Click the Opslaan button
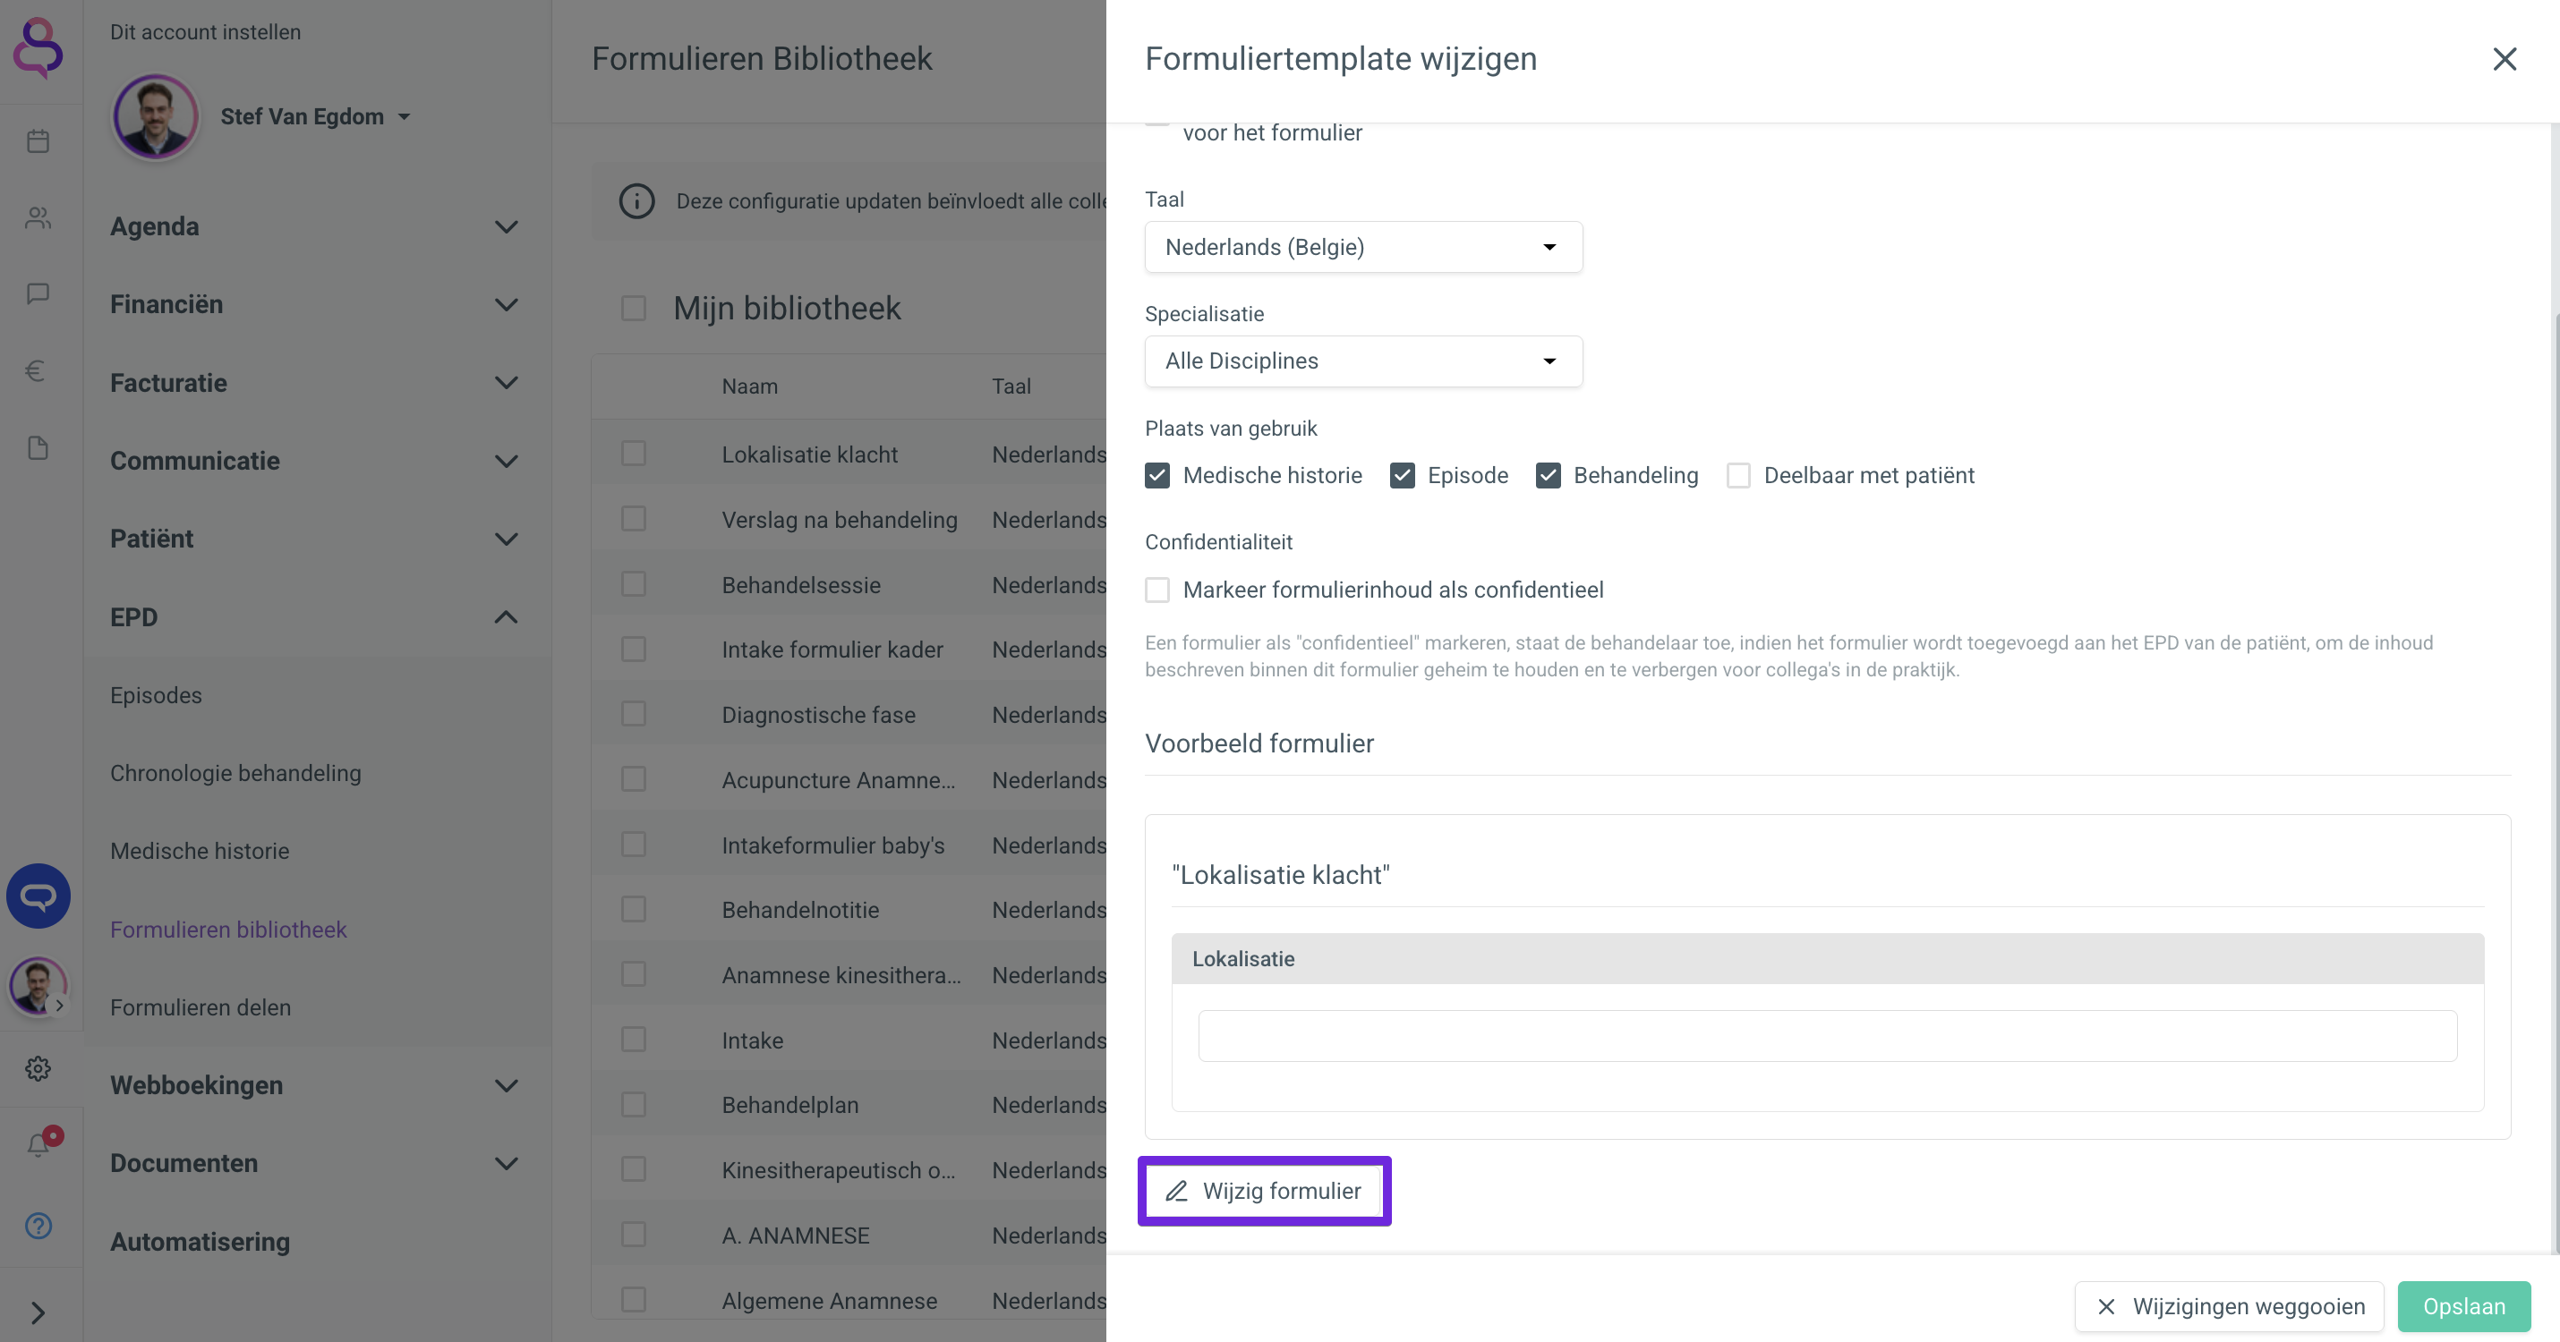 [x=2463, y=1306]
